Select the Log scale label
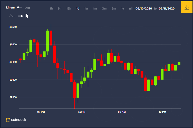This screenshot has width=193, height=128. (x=27, y=7)
